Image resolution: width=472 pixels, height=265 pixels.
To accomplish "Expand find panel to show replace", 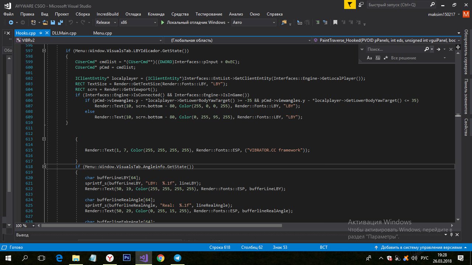I will click(x=362, y=49).
